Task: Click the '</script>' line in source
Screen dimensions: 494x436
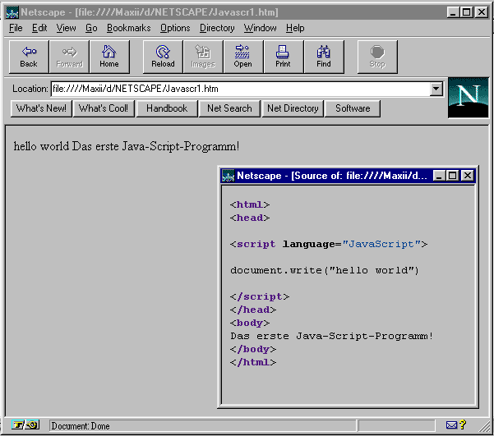Action: pyautogui.click(x=260, y=297)
